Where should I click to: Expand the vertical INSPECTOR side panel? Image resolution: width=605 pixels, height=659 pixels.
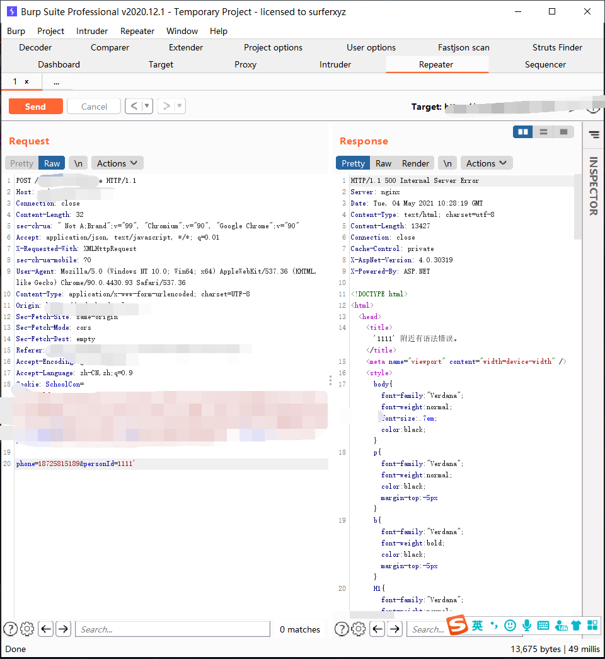point(594,186)
